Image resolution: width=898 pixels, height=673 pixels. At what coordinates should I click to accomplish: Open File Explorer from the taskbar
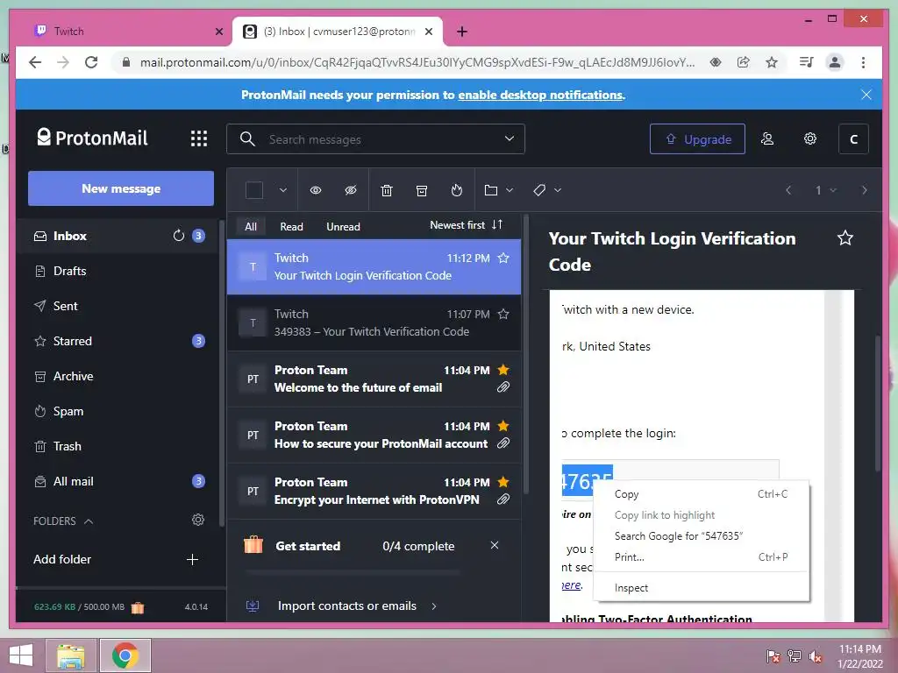(70, 655)
